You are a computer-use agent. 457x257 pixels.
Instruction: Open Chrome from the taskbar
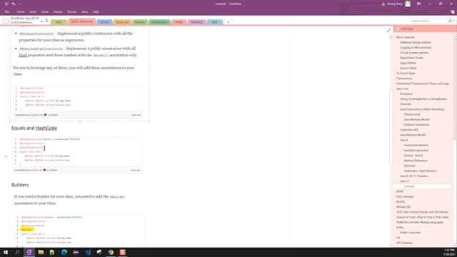coord(111,252)
